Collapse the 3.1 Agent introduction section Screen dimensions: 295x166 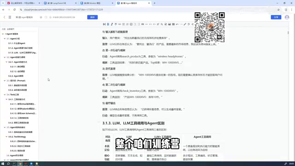tap(5, 39)
